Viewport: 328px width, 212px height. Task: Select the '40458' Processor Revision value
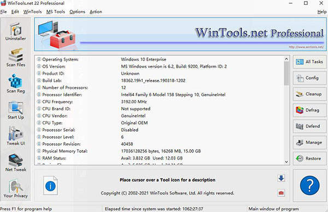coord(127,144)
